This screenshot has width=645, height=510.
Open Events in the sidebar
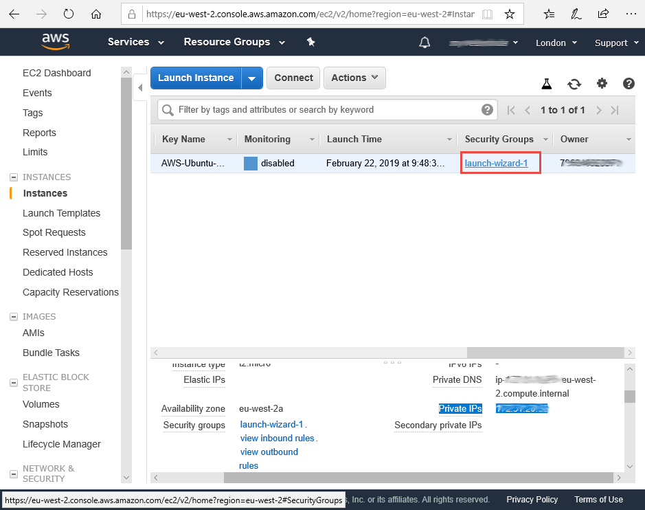point(37,93)
